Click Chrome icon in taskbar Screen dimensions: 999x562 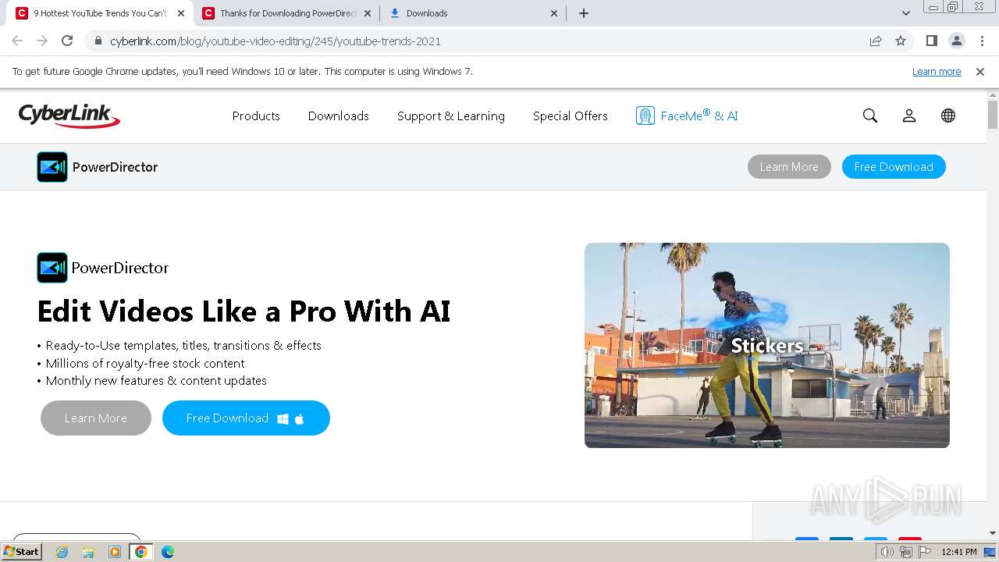coord(141,552)
